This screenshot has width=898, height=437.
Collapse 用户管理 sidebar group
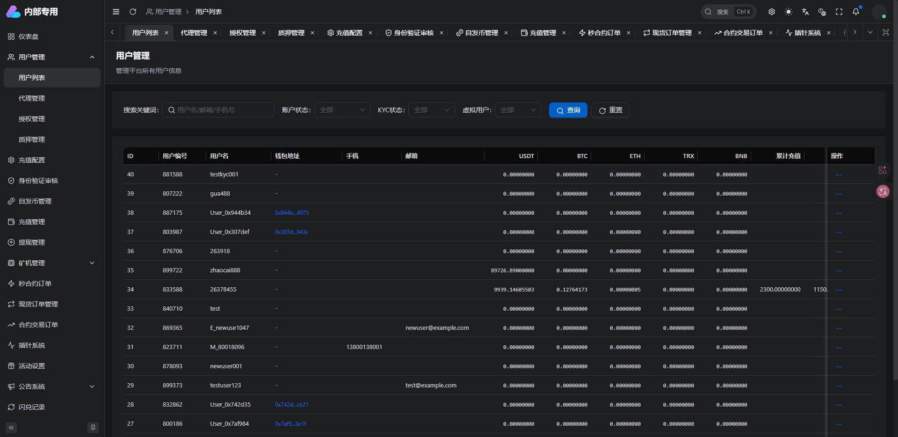52,57
